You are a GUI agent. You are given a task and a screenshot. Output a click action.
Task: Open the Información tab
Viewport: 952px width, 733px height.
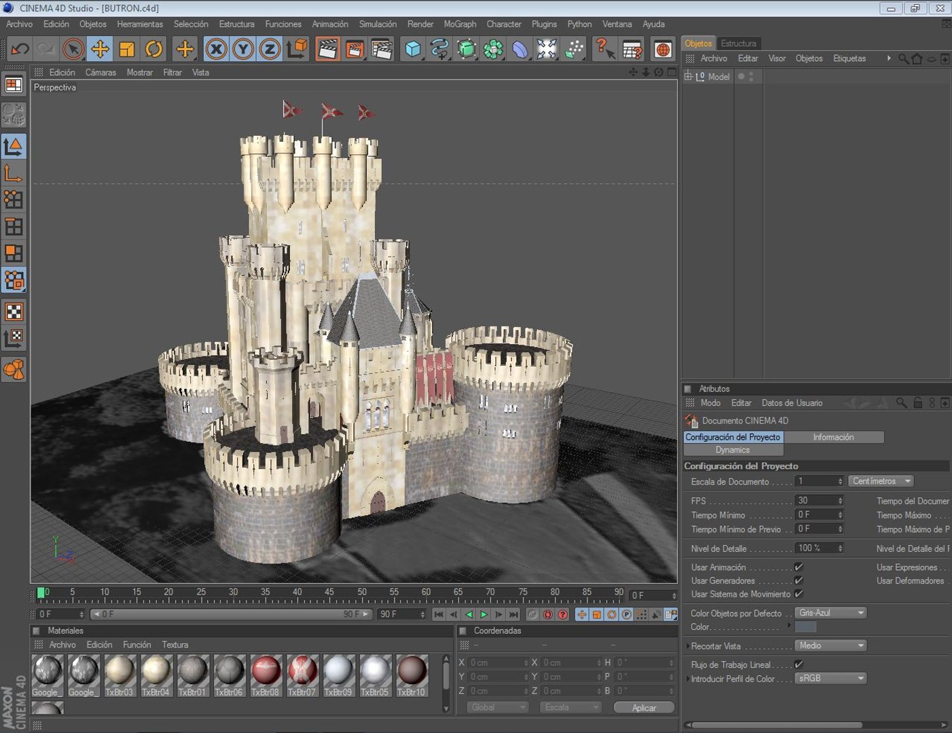click(833, 437)
